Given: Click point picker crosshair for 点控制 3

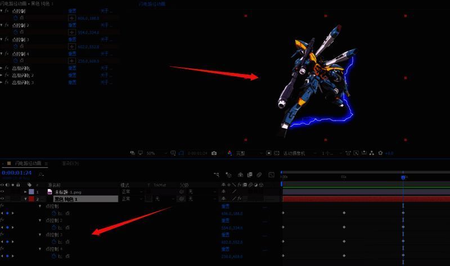Looking at the screenshot, I should pos(72,47).
